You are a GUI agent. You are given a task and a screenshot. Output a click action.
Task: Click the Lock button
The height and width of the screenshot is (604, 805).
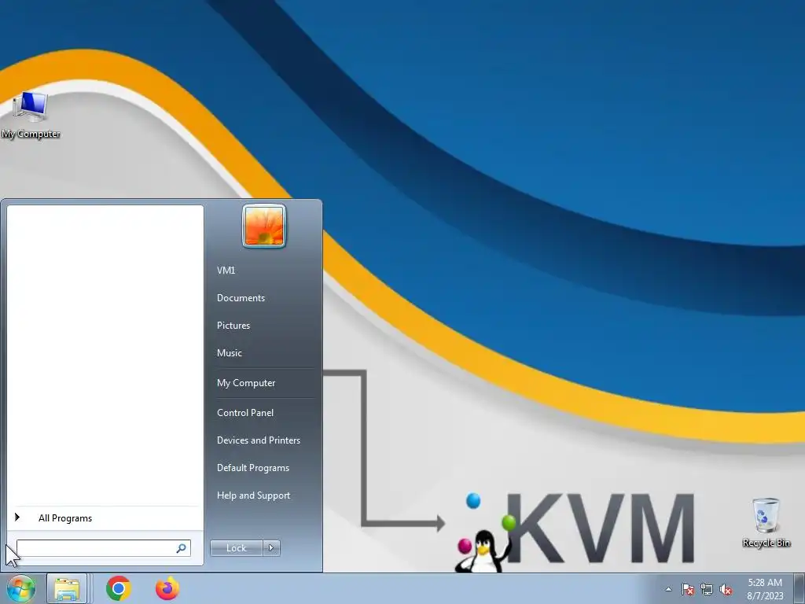pos(236,548)
